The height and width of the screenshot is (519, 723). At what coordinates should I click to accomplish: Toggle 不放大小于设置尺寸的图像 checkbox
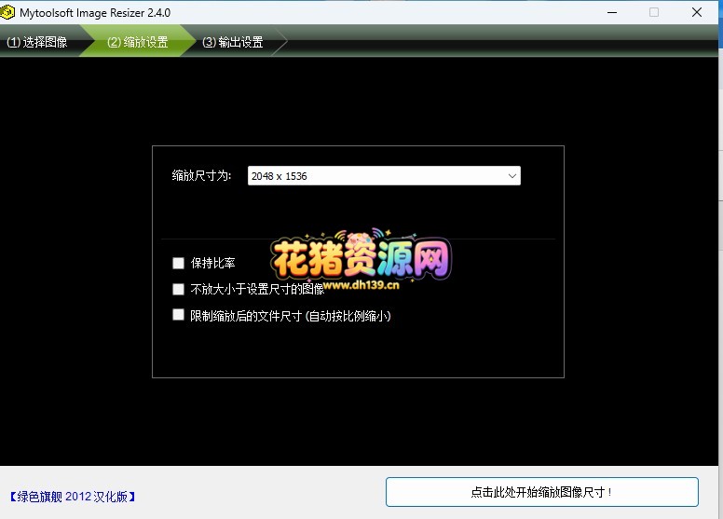178,289
